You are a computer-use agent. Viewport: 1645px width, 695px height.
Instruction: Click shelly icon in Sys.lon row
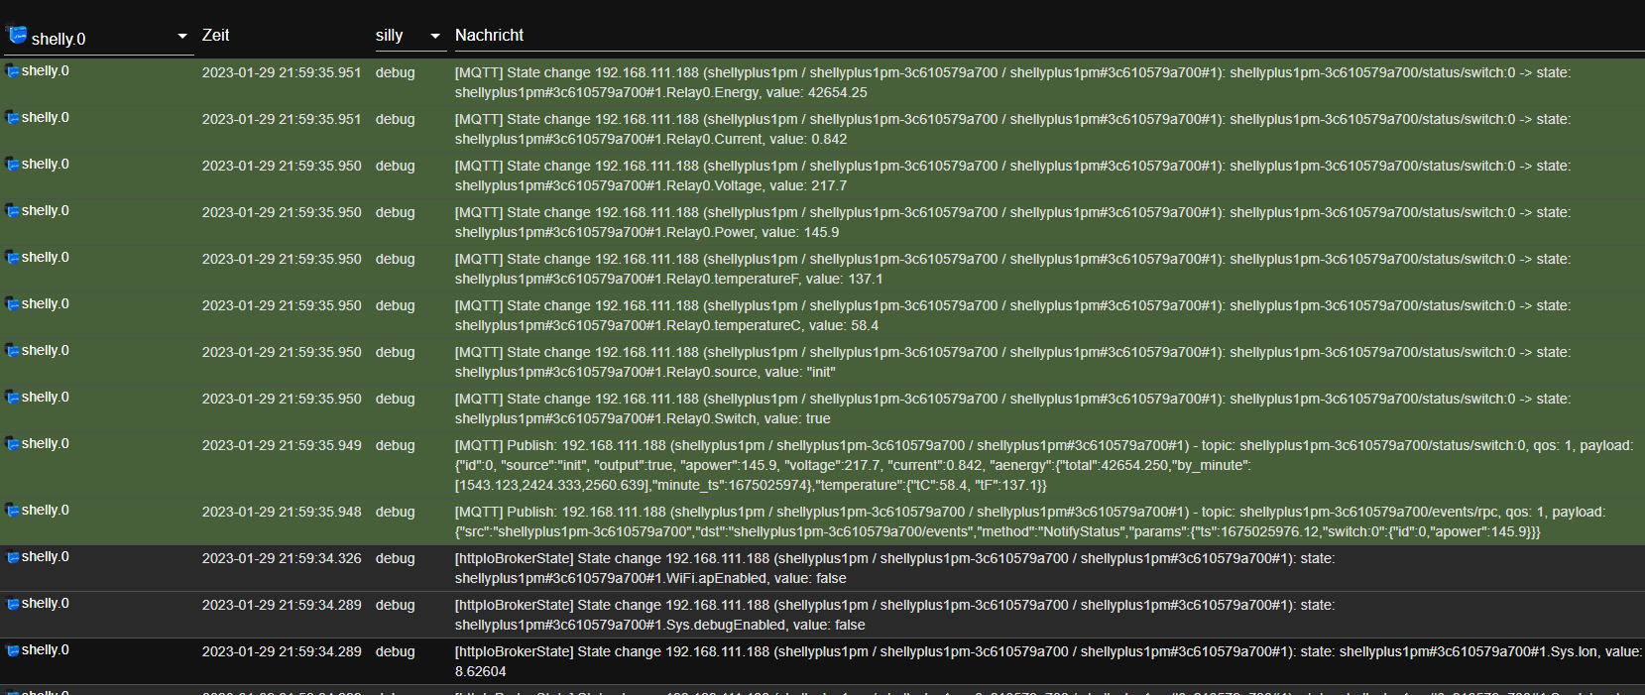(x=13, y=649)
